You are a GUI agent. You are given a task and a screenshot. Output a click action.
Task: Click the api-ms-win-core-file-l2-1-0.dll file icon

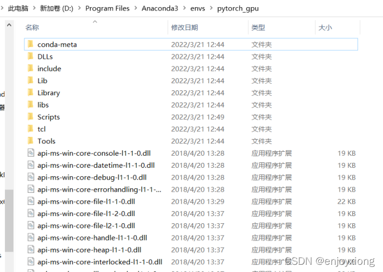click(31, 225)
